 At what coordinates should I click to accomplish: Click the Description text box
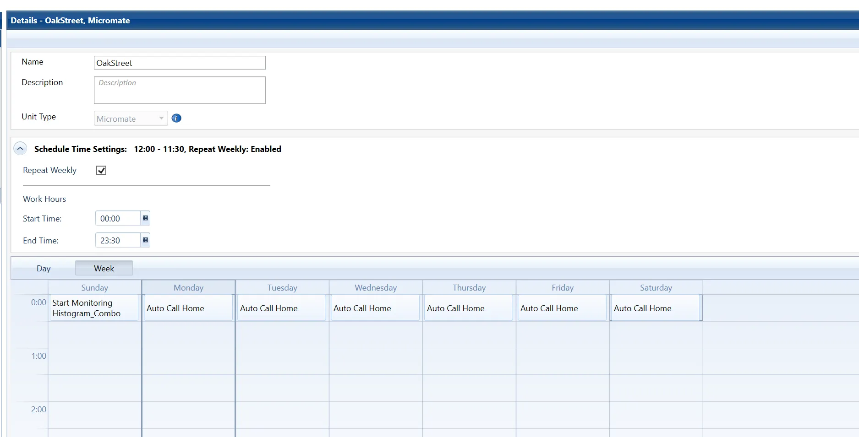180,90
